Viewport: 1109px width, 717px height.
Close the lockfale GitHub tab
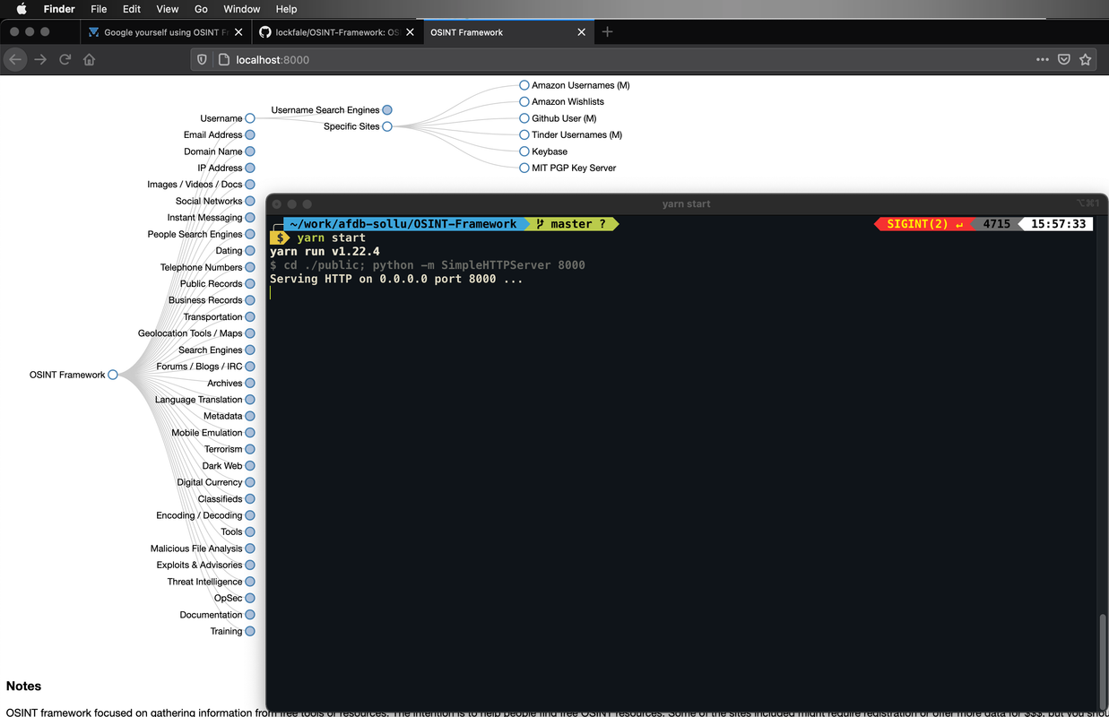410,32
